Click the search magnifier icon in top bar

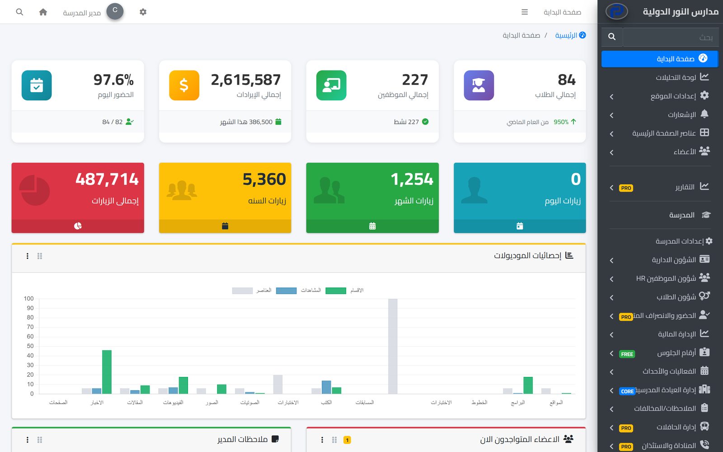pos(19,12)
